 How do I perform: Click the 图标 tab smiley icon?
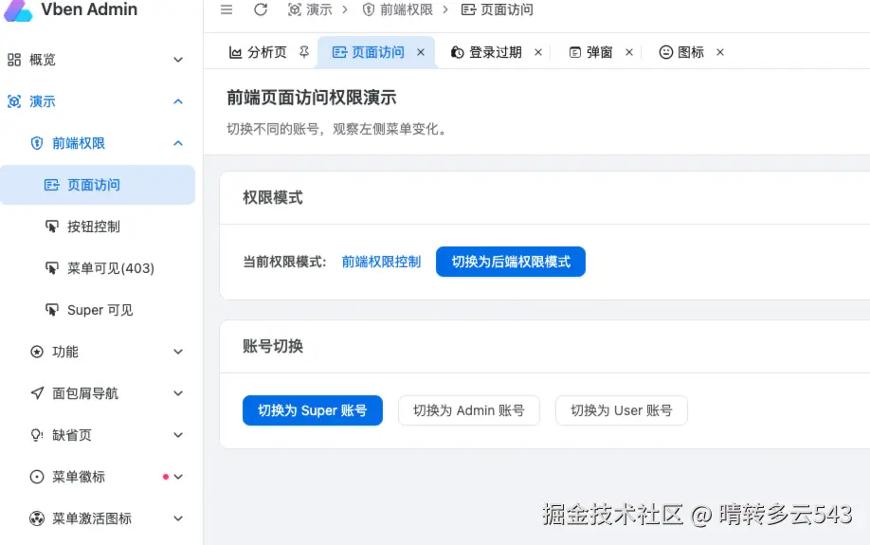pos(666,52)
